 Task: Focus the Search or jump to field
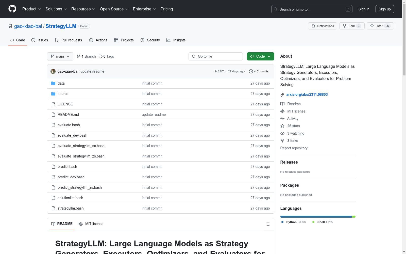click(312, 9)
